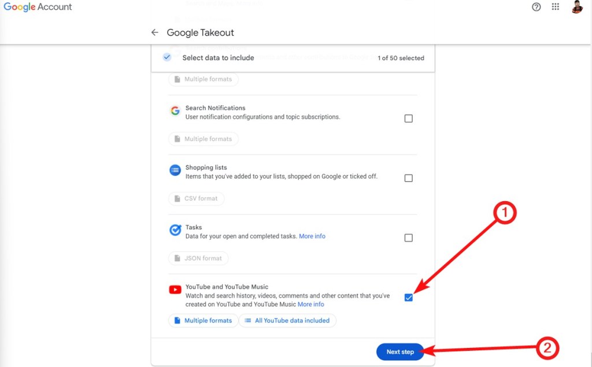Enable the Search Notifications checkbox
This screenshot has height=367, width=592.
[409, 118]
